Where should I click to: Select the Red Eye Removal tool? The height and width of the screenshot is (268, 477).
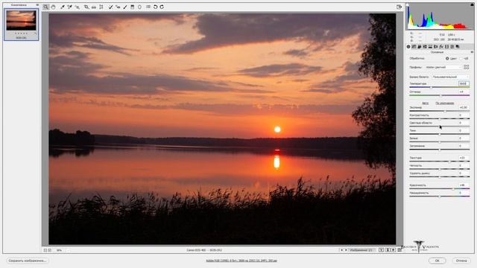[118, 7]
